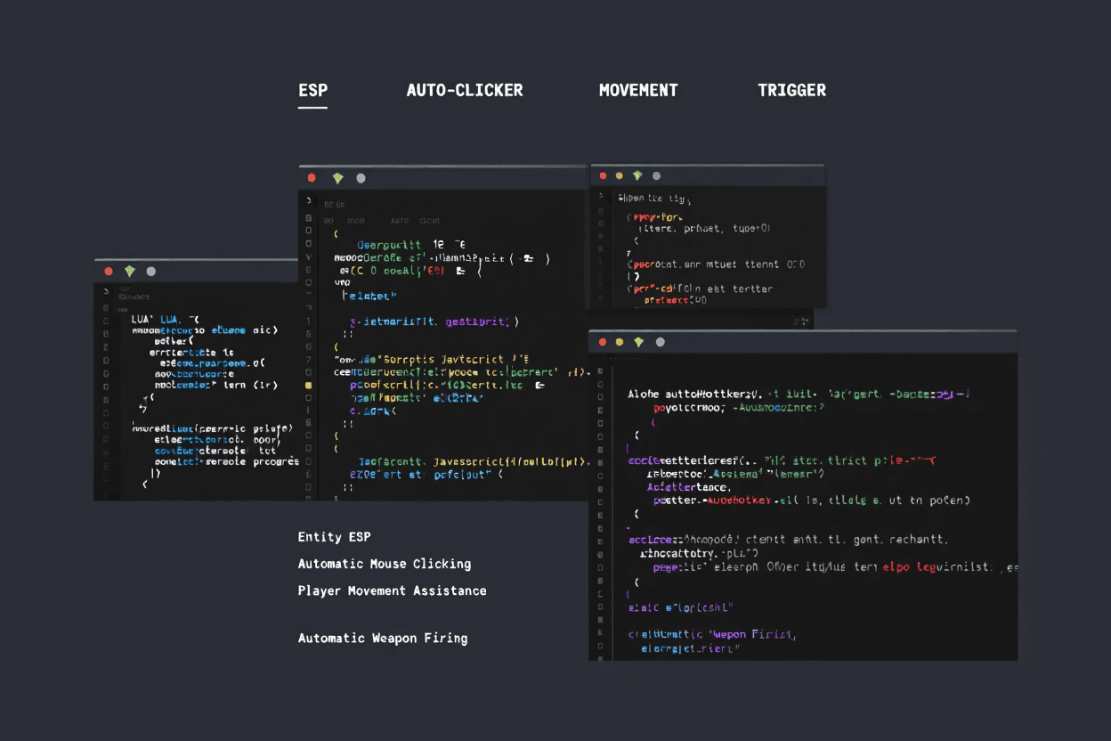
Task: Click the Automatic Weapon Firing label
Action: 383,638
